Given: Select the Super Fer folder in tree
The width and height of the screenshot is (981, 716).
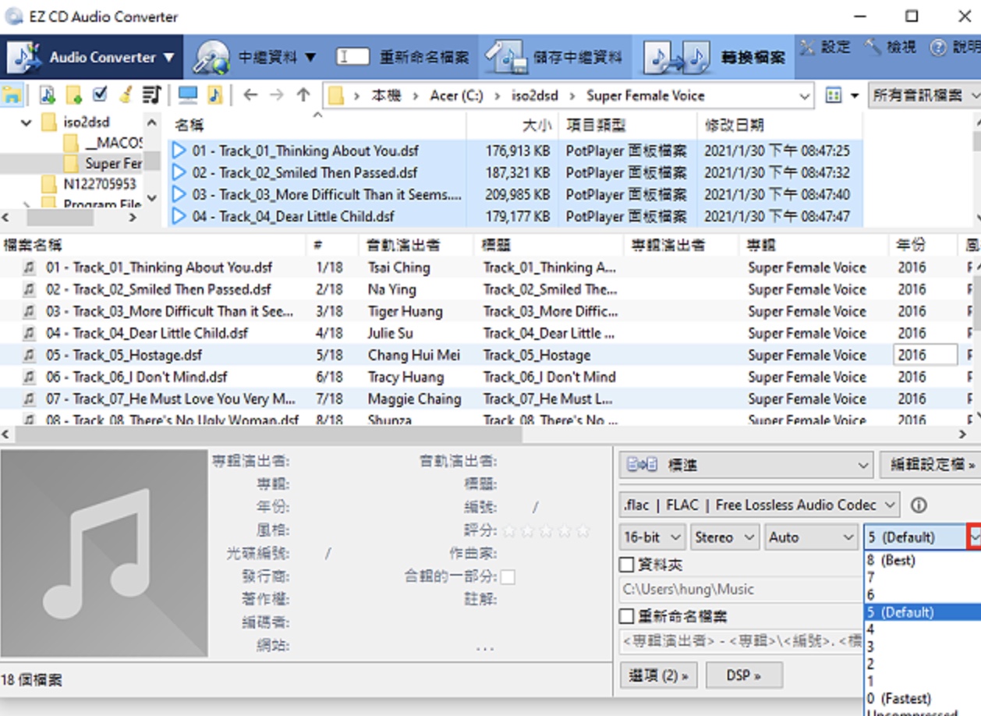Looking at the screenshot, I should [103, 163].
